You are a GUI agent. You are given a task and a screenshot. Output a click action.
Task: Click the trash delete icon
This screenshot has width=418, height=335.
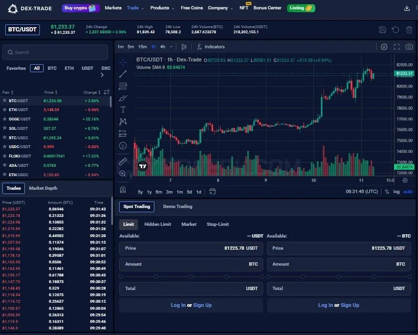[x=409, y=30]
